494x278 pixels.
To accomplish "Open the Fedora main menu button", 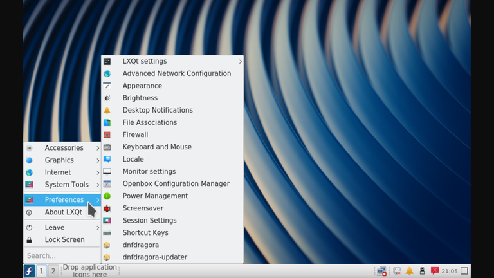I will 30,271.
